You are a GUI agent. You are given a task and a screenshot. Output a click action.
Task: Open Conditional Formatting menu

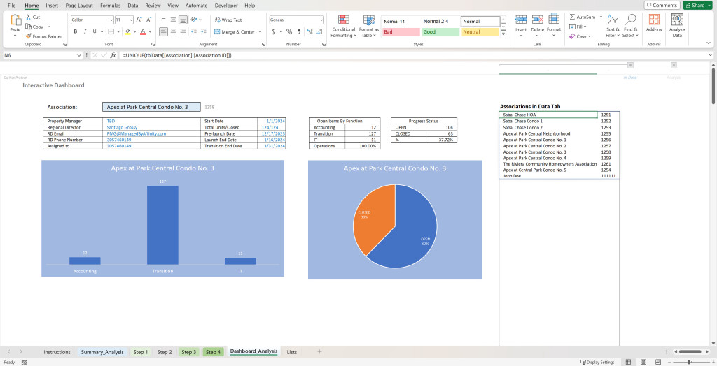tap(343, 27)
